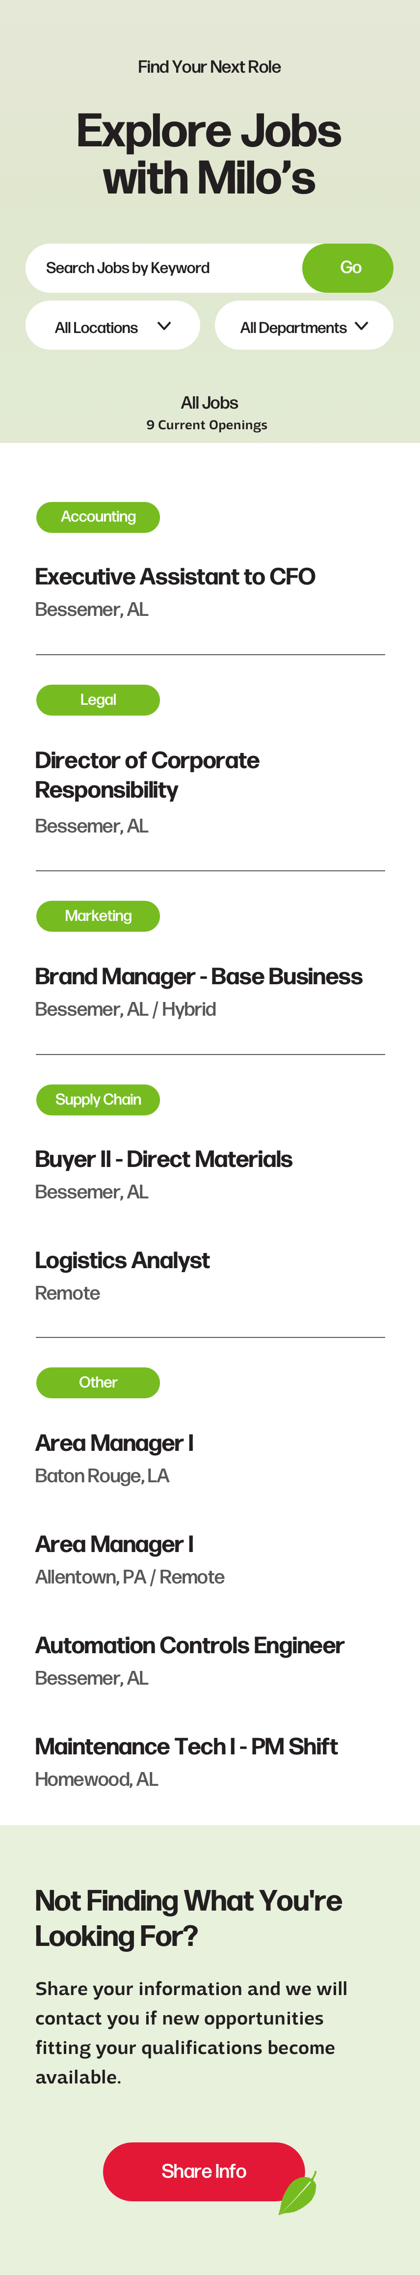Screen dimensions: 420x2275
Task: Click the Accounting department tag
Action: click(x=98, y=518)
